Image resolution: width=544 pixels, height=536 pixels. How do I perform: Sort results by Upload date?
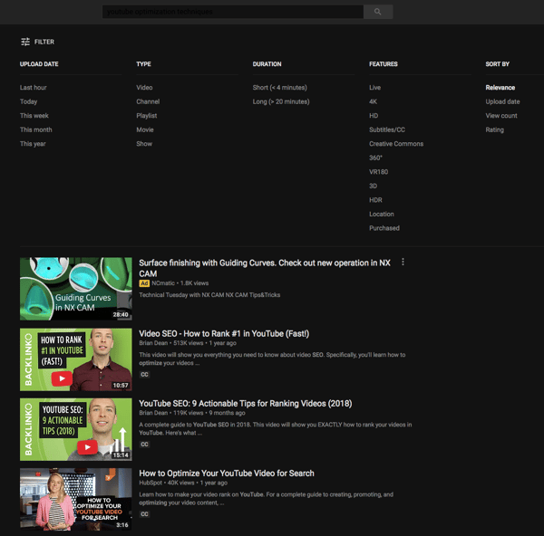point(502,101)
